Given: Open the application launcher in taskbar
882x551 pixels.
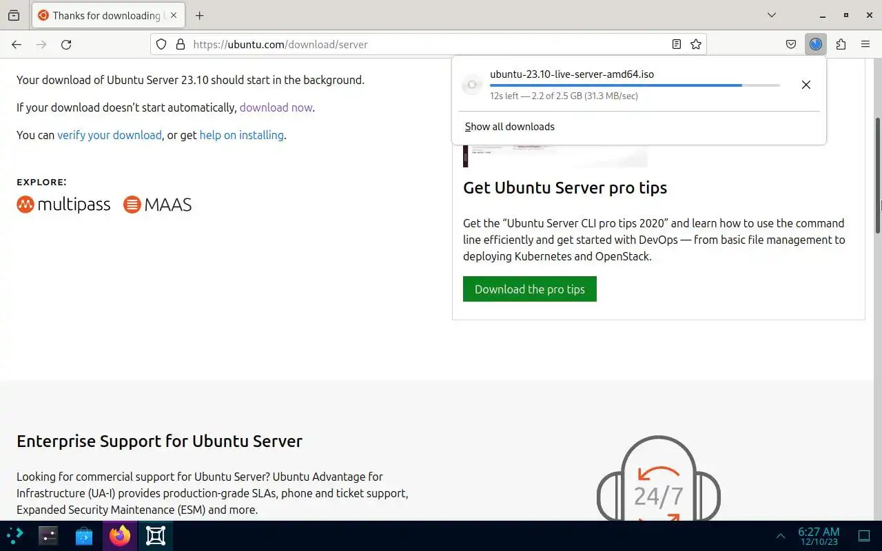Looking at the screenshot, I should 15,536.
